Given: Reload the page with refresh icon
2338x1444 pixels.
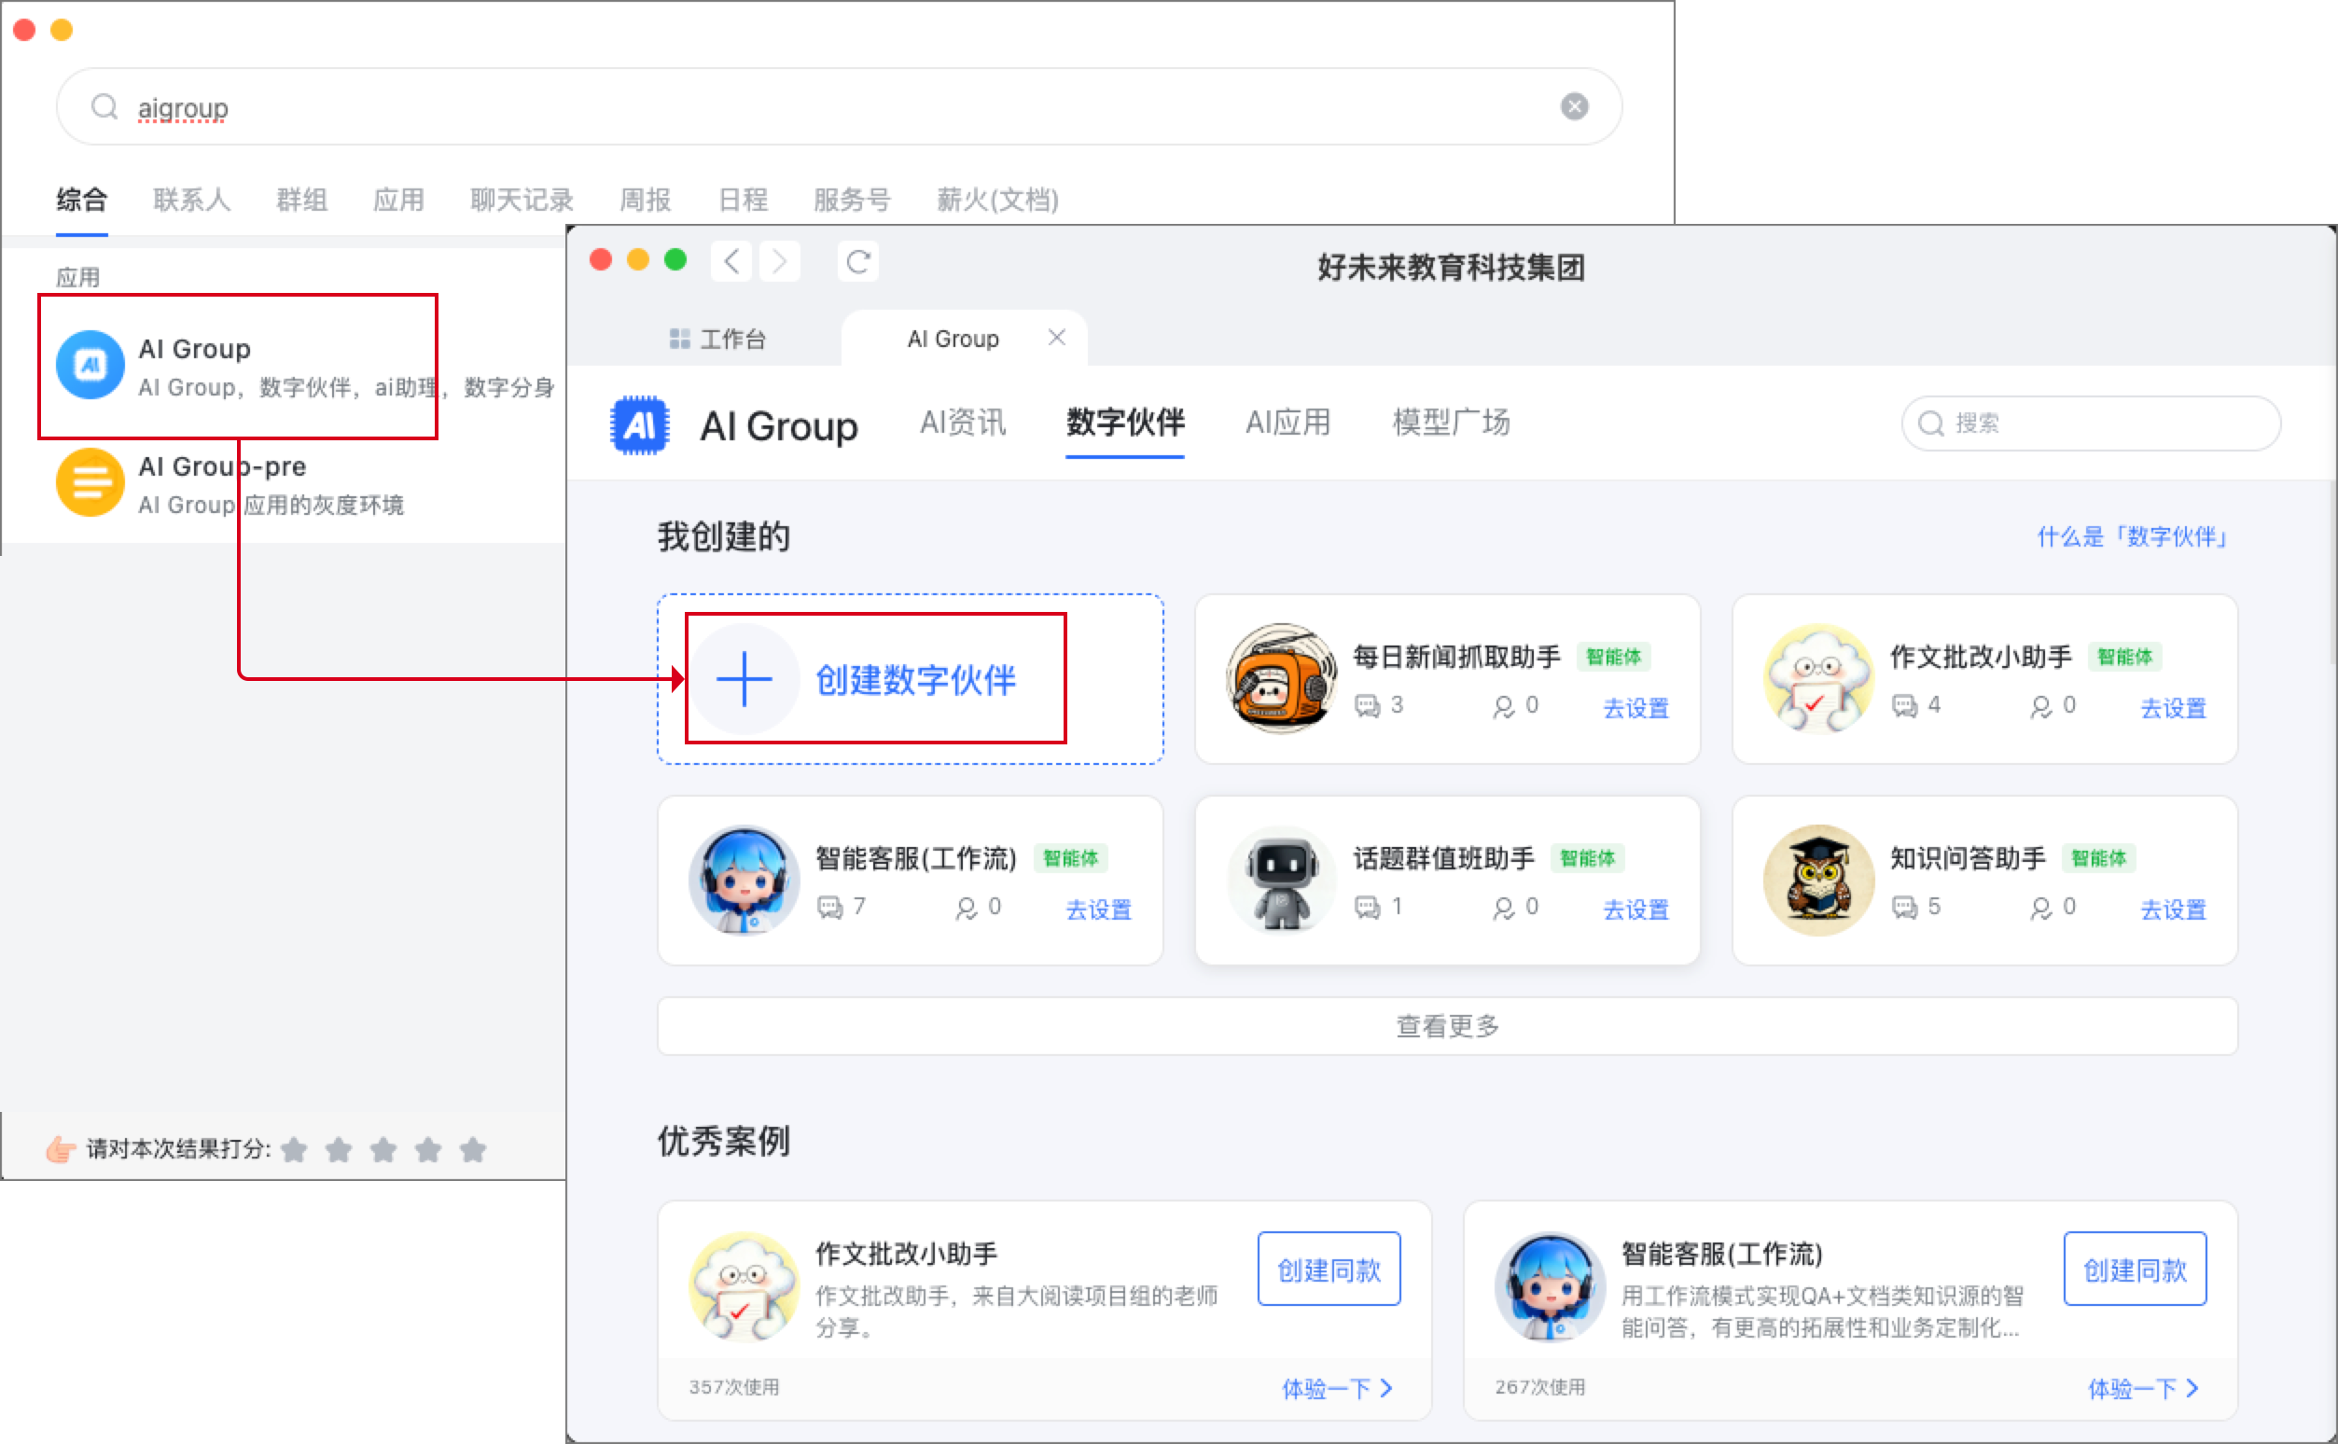Looking at the screenshot, I should (857, 262).
